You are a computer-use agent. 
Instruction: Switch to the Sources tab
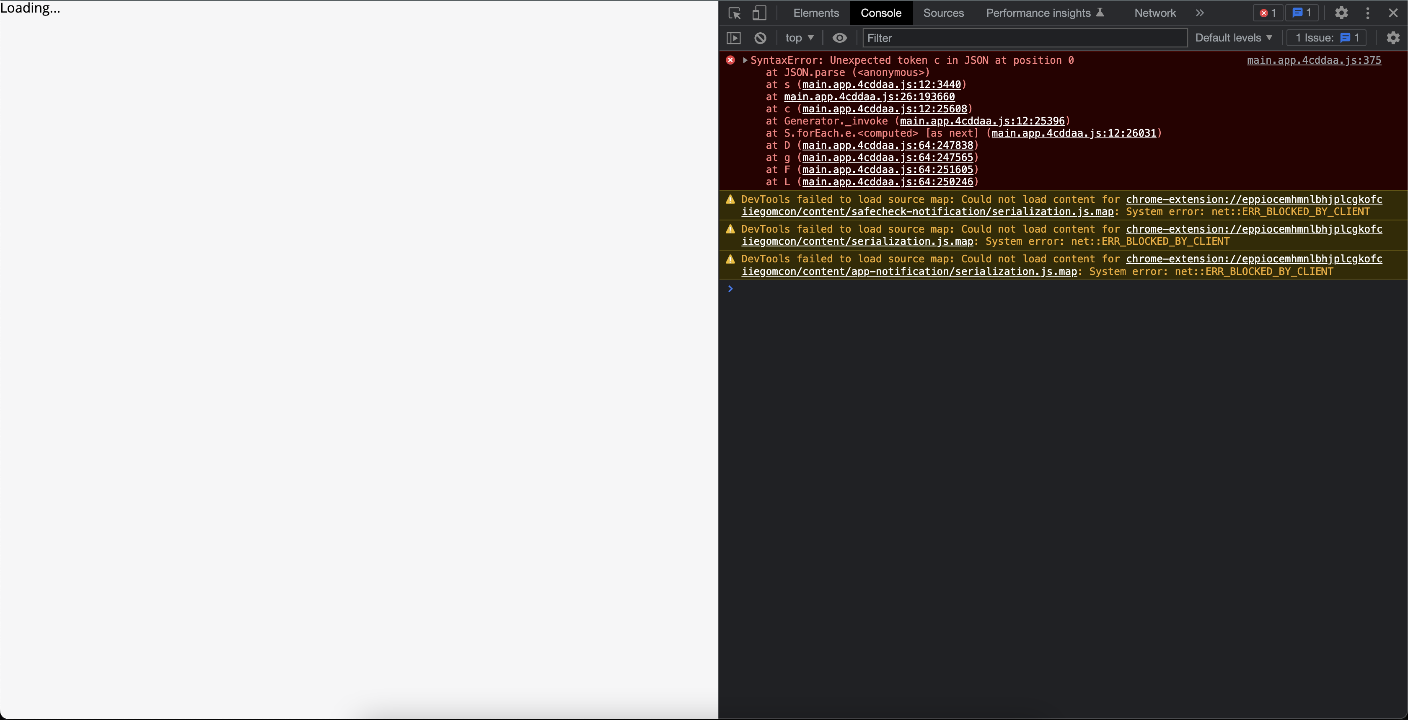point(943,13)
